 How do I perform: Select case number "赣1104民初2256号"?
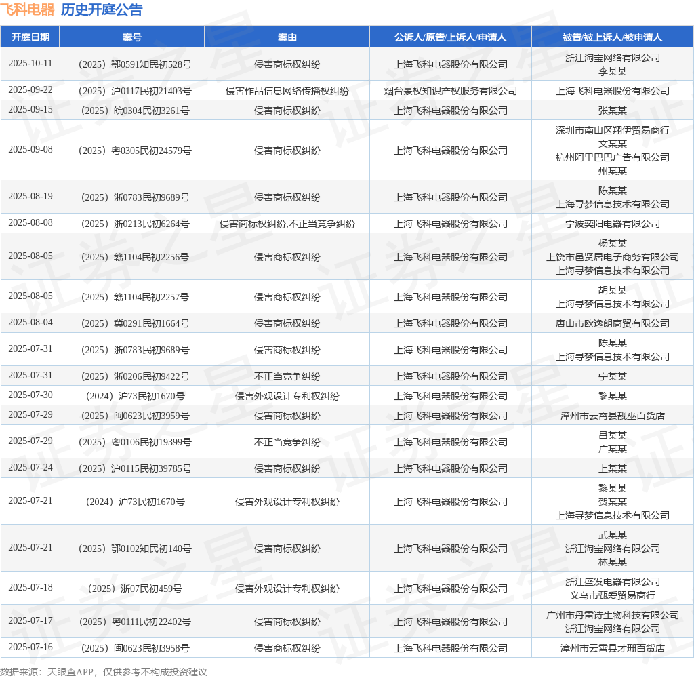[135, 257]
